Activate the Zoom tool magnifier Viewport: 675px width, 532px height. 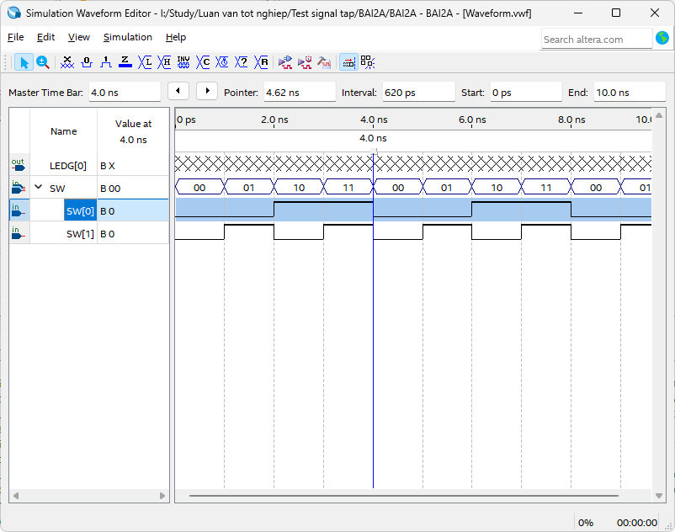coord(42,62)
